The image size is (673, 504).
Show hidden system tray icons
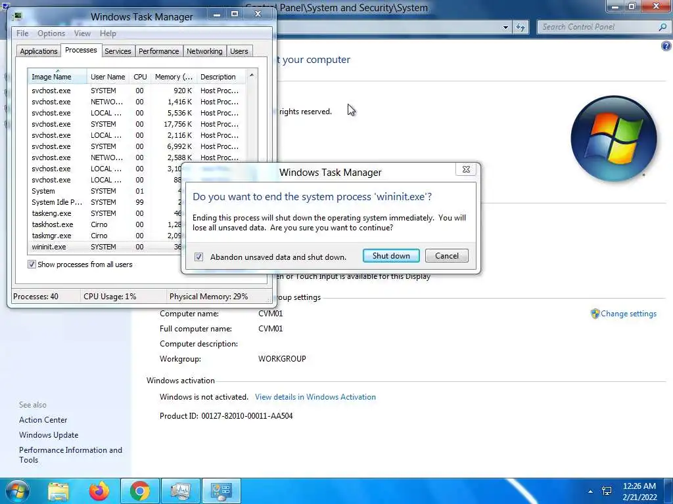pos(591,492)
